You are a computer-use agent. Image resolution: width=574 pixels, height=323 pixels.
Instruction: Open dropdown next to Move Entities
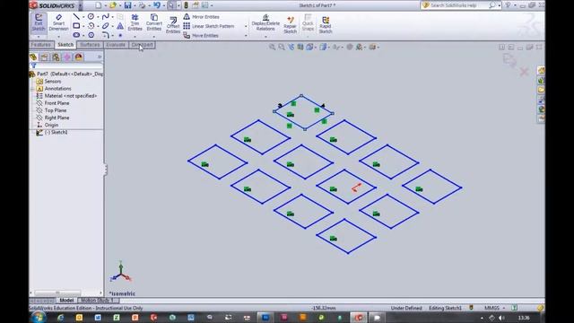click(246, 36)
